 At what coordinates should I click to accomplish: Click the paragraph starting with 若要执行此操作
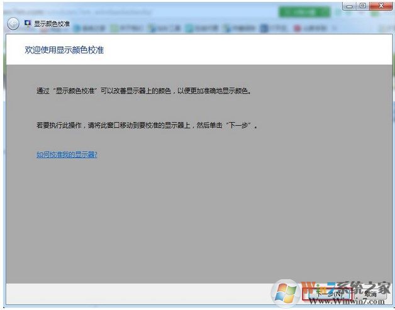coord(147,125)
